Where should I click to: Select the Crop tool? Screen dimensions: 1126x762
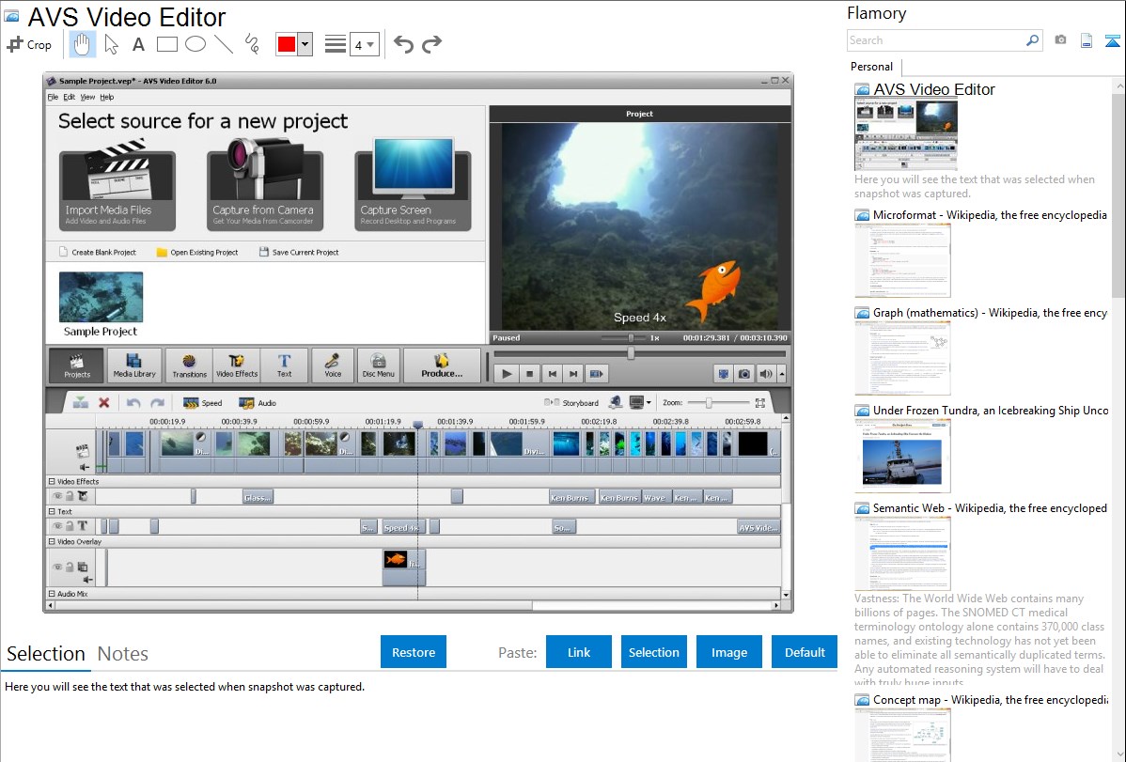[x=29, y=44]
